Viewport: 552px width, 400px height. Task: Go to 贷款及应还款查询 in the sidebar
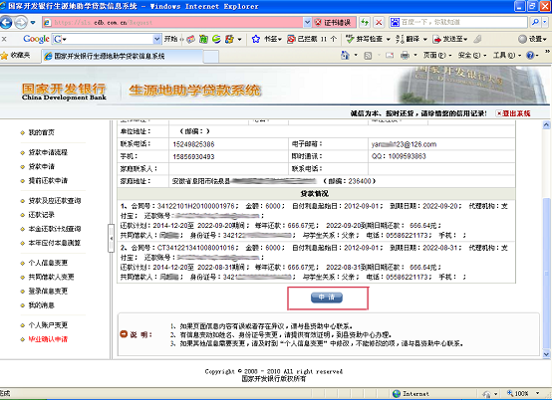coord(55,201)
